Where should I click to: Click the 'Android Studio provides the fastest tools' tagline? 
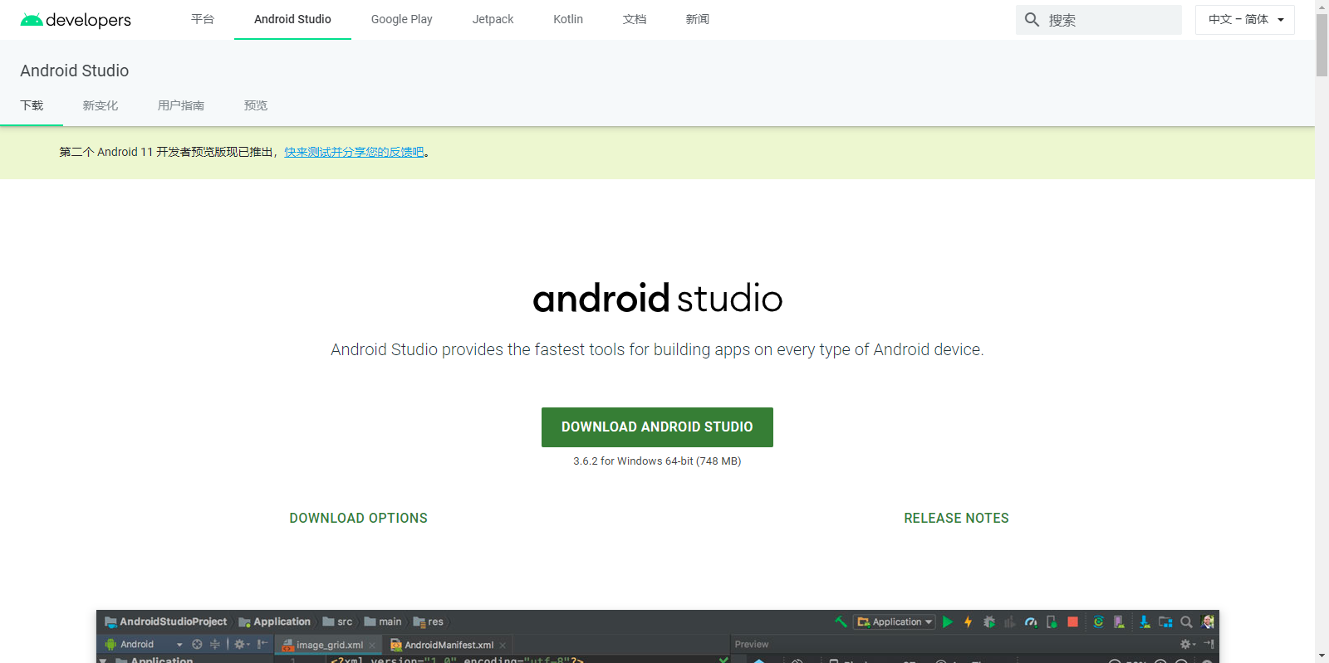tap(657, 349)
